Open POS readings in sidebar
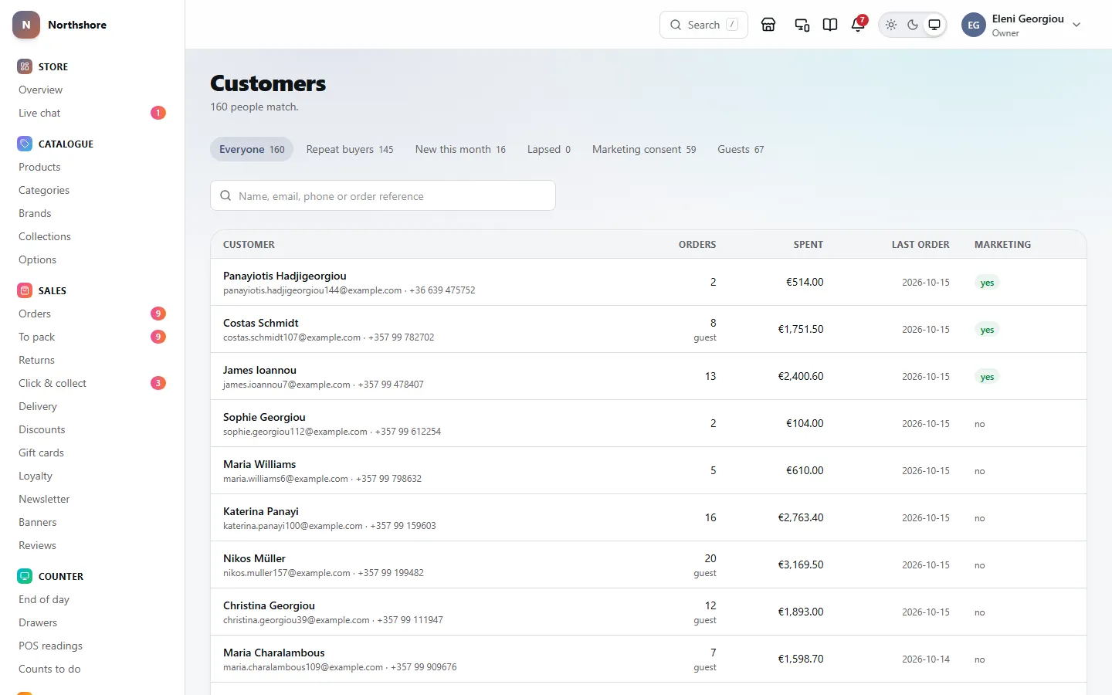Viewport: 1112px width, 695px height. tap(92, 646)
